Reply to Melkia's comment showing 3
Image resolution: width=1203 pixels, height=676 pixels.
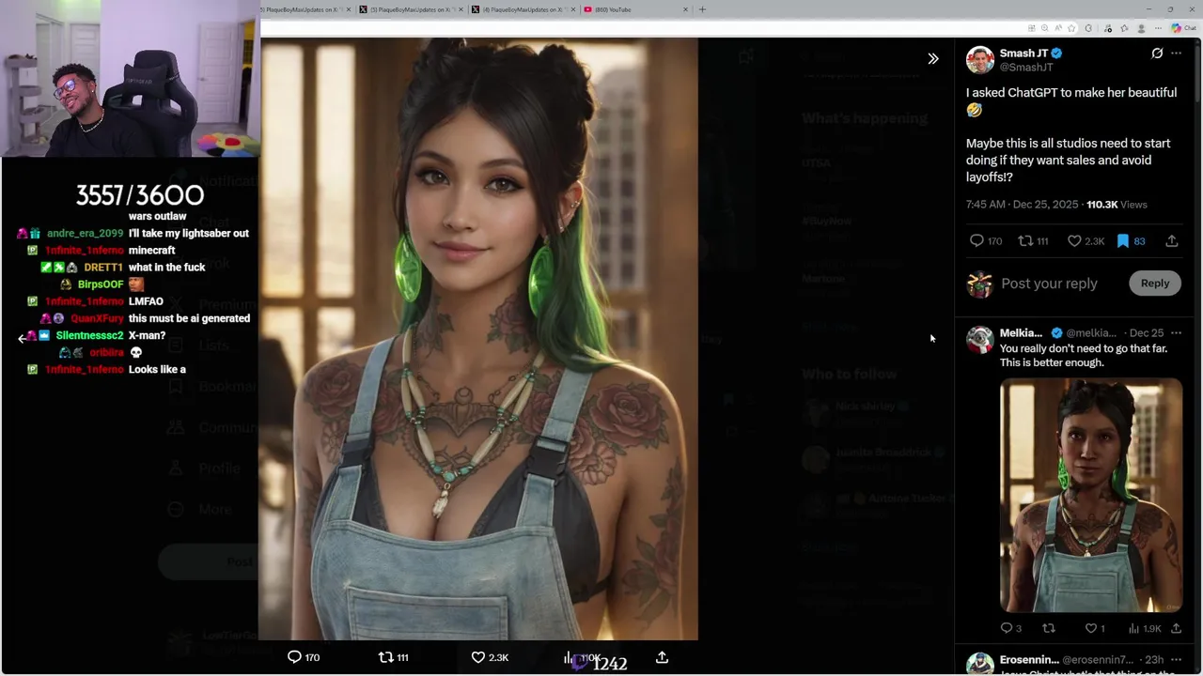[1011, 628]
